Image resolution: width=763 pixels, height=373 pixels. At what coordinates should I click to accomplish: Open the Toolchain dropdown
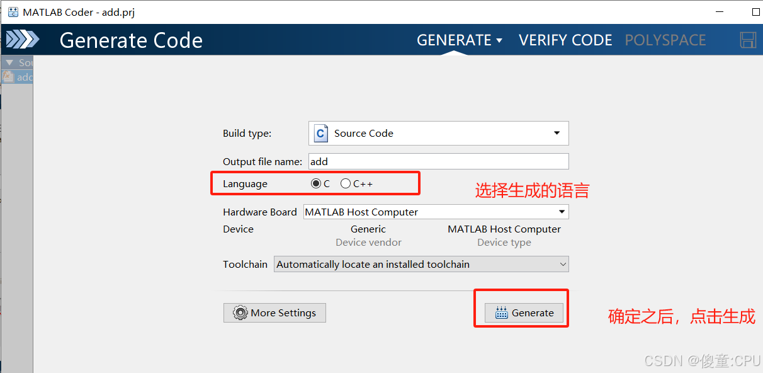(x=422, y=265)
